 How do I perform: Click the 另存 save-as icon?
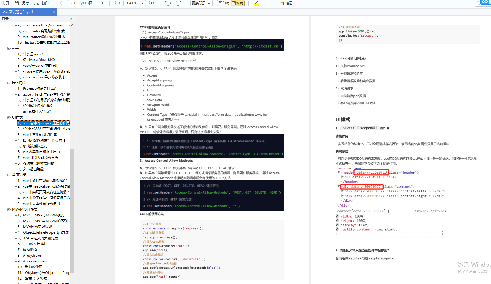(16, 3)
